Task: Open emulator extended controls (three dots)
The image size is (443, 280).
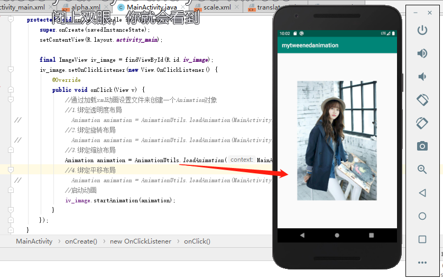Action: point(422,263)
